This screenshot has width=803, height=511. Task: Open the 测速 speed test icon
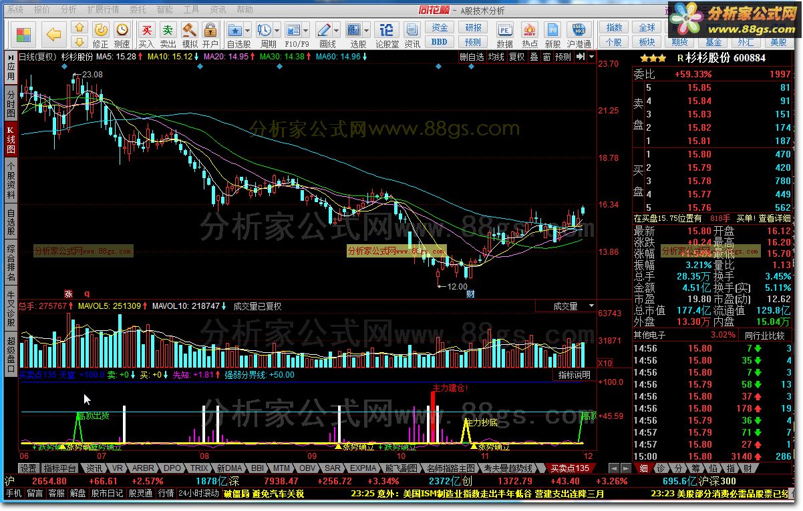[122, 34]
